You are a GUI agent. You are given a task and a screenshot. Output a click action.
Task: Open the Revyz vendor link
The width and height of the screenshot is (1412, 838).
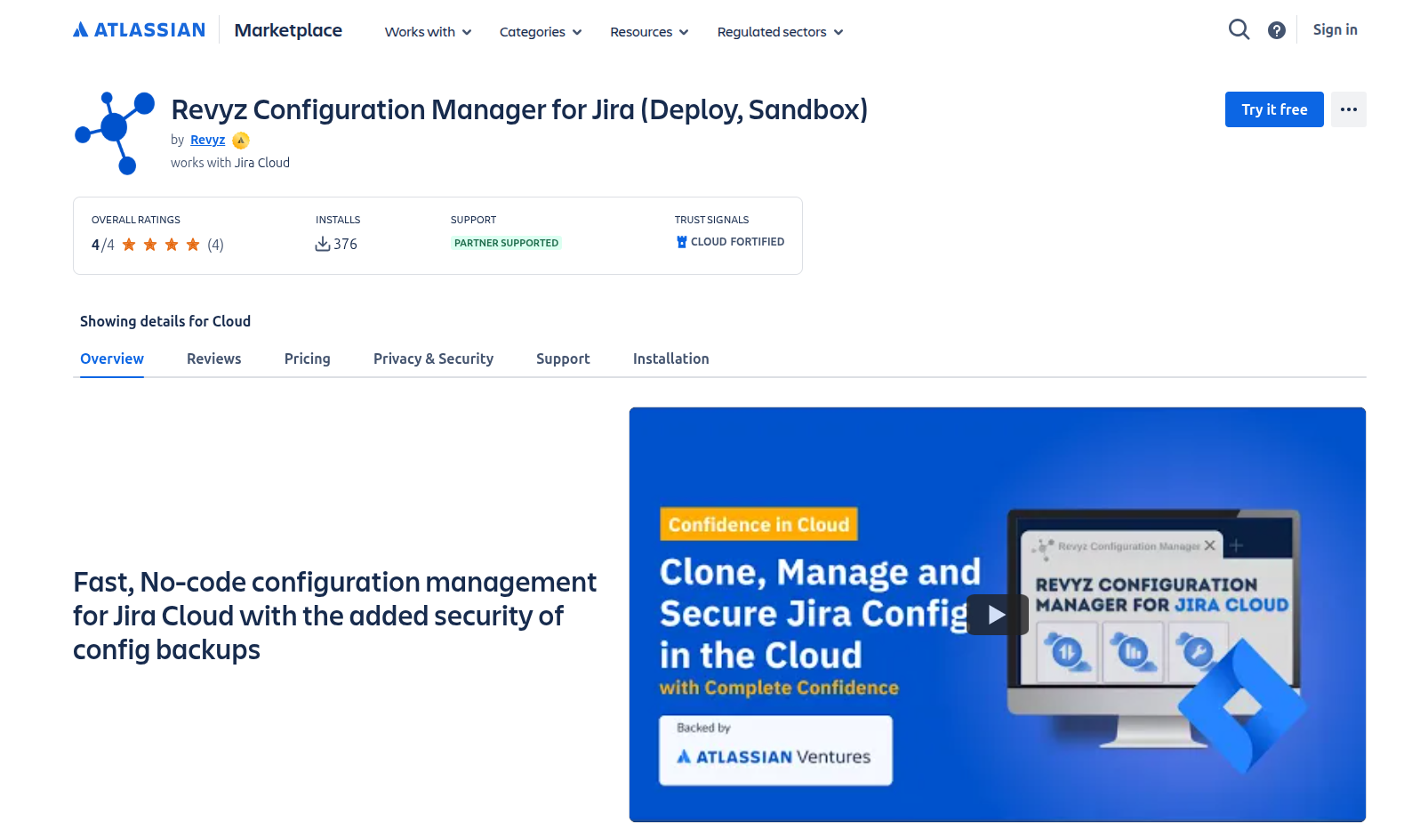pyautogui.click(x=207, y=140)
